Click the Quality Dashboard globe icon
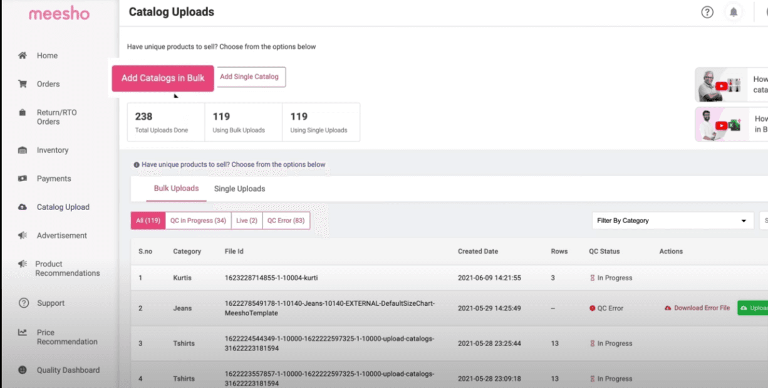This screenshot has height=388, width=768. point(22,370)
